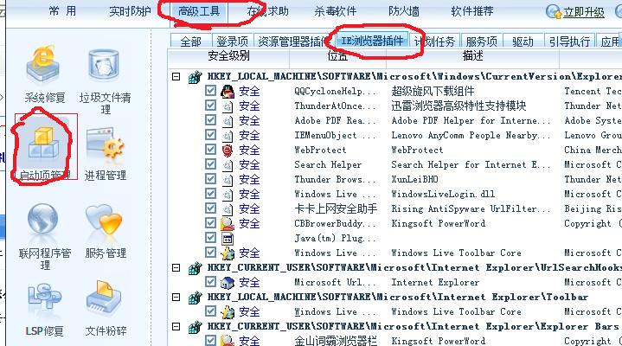The width and height of the screenshot is (622, 346).
Task: Open the 进程管理 process manager tool
Action: tap(106, 154)
